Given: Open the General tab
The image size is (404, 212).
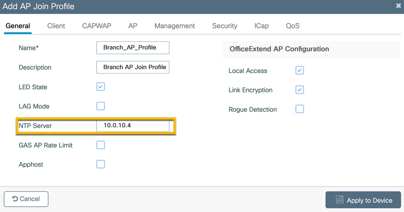Looking at the screenshot, I should 18,26.
